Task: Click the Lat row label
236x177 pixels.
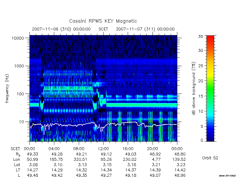Action: tap(17, 165)
